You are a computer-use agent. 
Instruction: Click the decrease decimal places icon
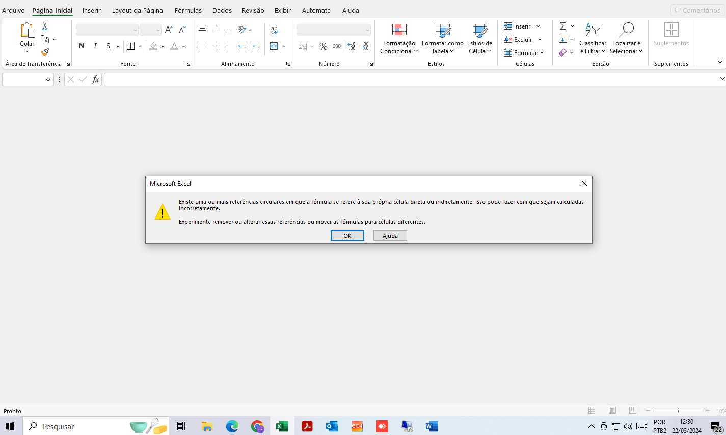click(x=365, y=46)
